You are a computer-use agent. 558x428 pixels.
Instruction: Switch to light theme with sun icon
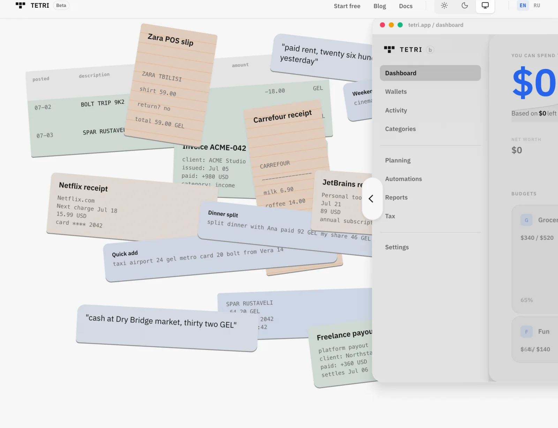(444, 5)
